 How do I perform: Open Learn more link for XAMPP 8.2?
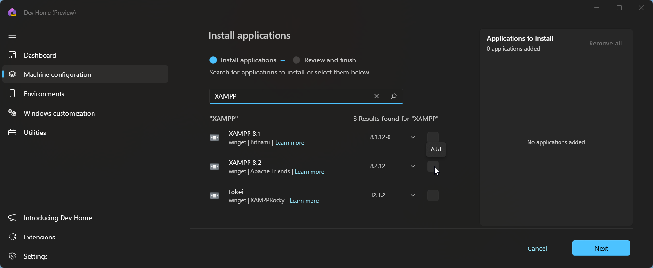[310, 172]
